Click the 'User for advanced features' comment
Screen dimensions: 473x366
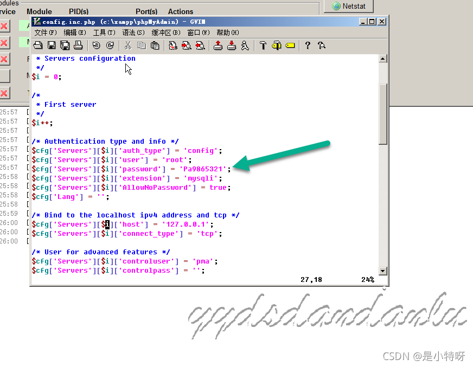coord(101,252)
